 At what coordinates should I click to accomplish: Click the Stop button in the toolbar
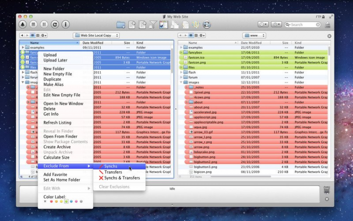tap(33, 24)
